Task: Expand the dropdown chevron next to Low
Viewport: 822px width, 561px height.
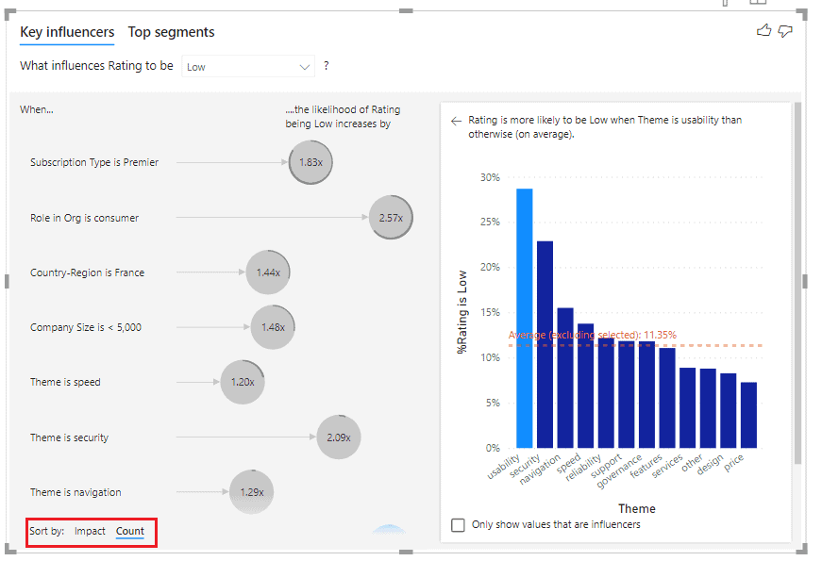Action: click(304, 67)
